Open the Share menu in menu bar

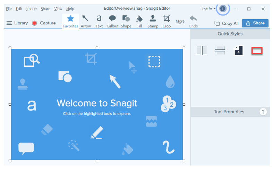pos(45,9)
